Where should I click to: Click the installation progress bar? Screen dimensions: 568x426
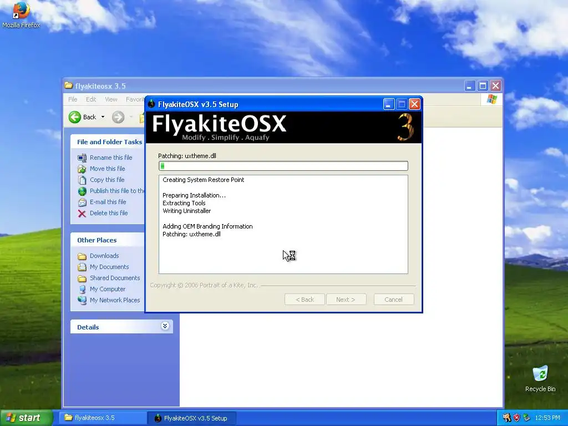click(x=283, y=166)
